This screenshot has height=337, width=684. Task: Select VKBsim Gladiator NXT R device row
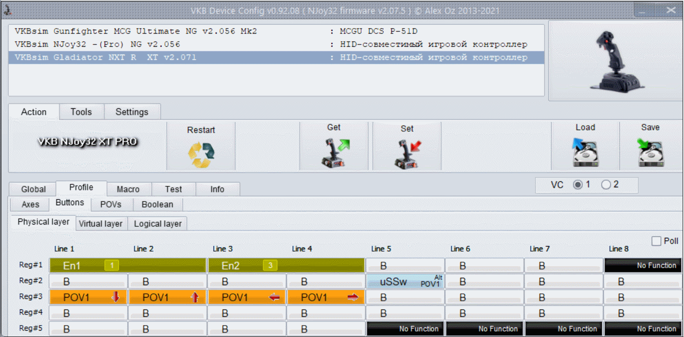click(x=276, y=57)
